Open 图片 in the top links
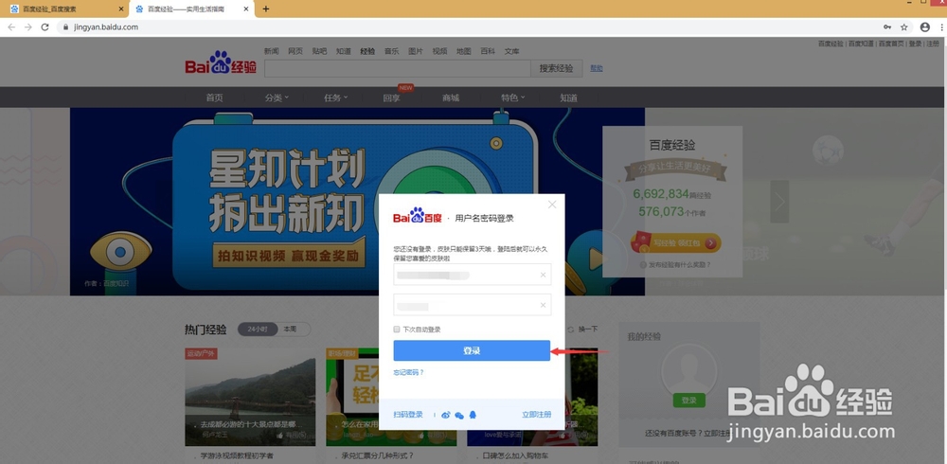Viewport: 947px width, 464px height. tap(416, 51)
